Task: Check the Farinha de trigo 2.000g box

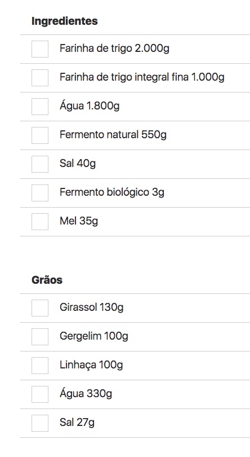Action: pos(40,49)
